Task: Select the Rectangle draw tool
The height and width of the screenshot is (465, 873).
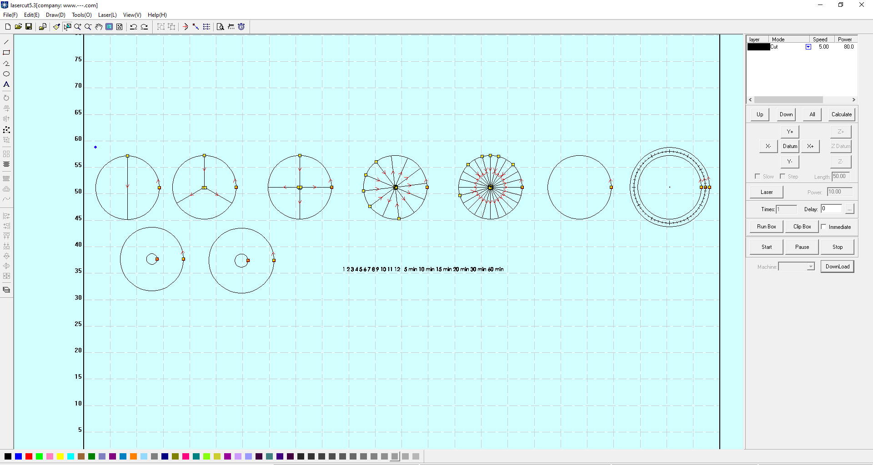Action: tap(6, 53)
